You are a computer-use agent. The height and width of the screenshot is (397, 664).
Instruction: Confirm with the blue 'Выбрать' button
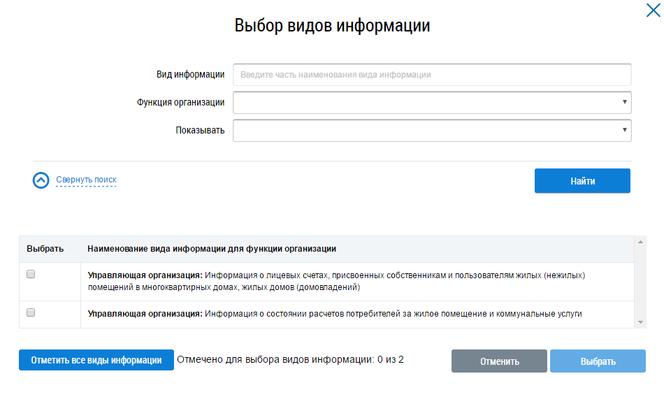pos(598,361)
